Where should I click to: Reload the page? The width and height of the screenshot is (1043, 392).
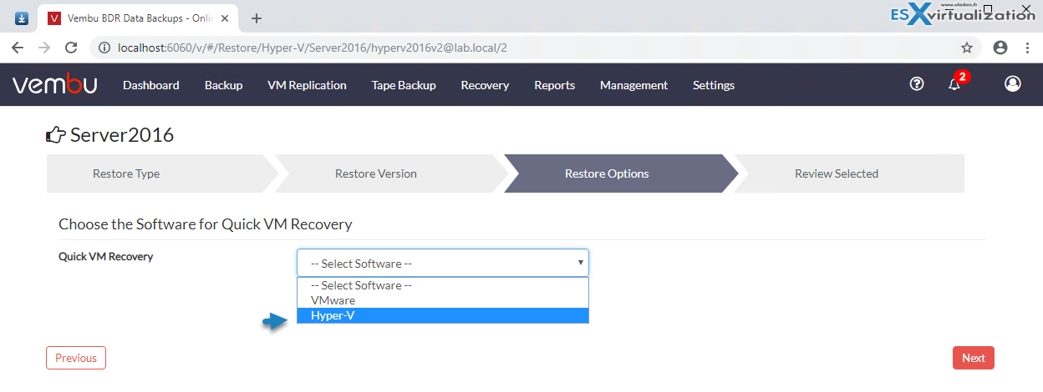(x=71, y=48)
